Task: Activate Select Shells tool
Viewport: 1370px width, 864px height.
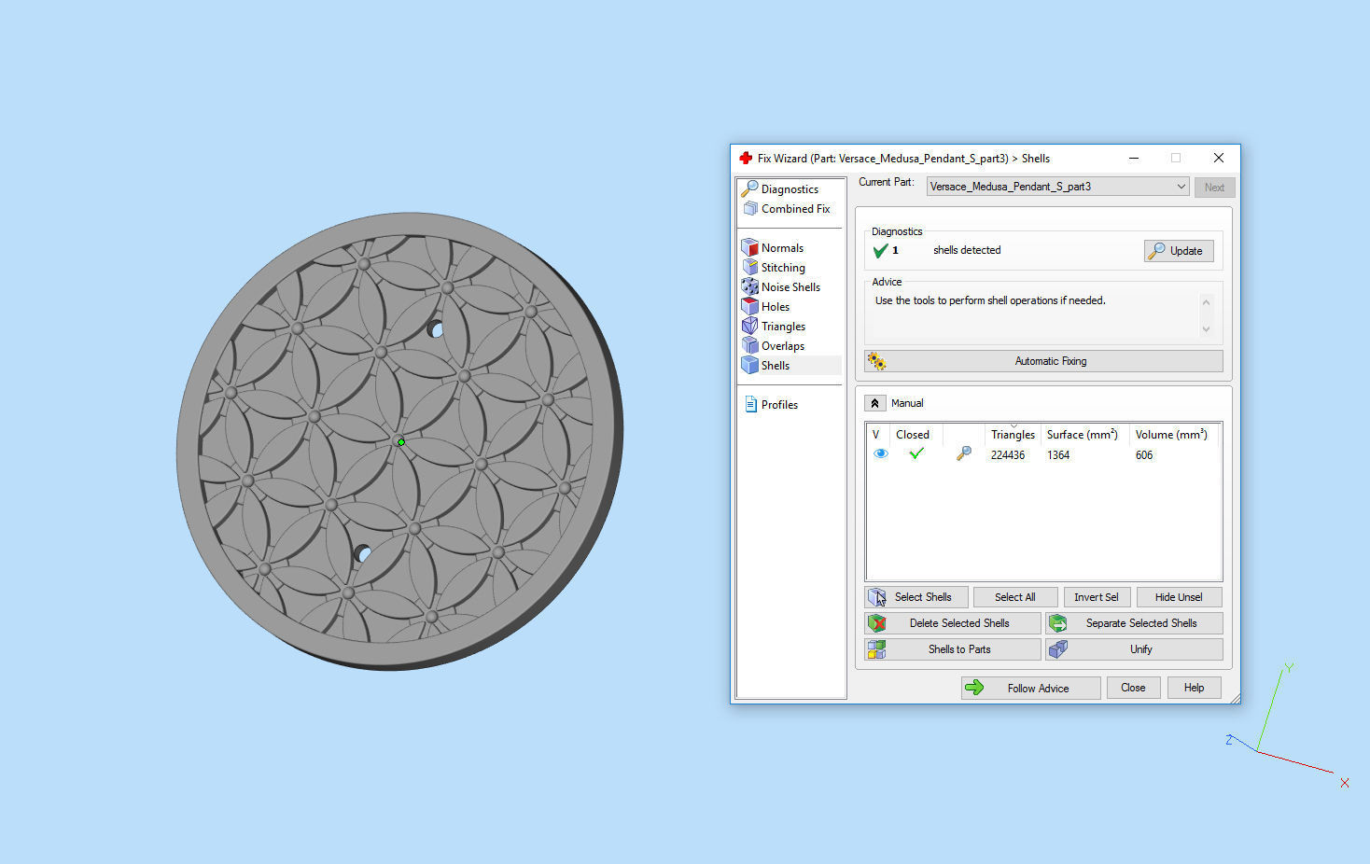Action: (916, 597)
